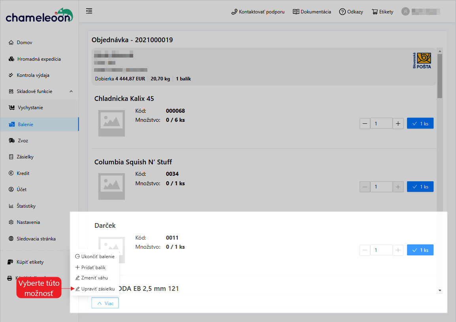Screen dimensions: 456x322
Task: Open Dokumentácia book icon
Action: click(296, 12)
